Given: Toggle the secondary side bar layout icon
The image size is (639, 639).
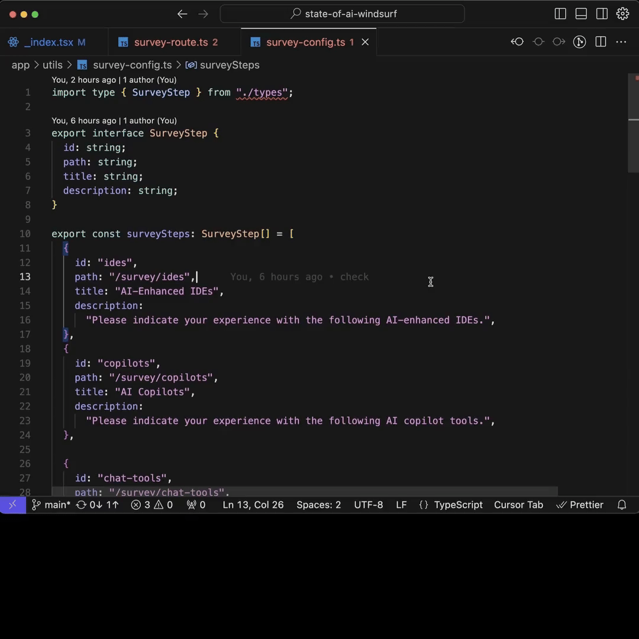Looking at the screenshot, I should point(602,14).
